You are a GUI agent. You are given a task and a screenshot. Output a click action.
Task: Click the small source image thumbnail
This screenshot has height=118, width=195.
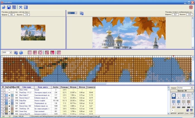pos(33,32)
